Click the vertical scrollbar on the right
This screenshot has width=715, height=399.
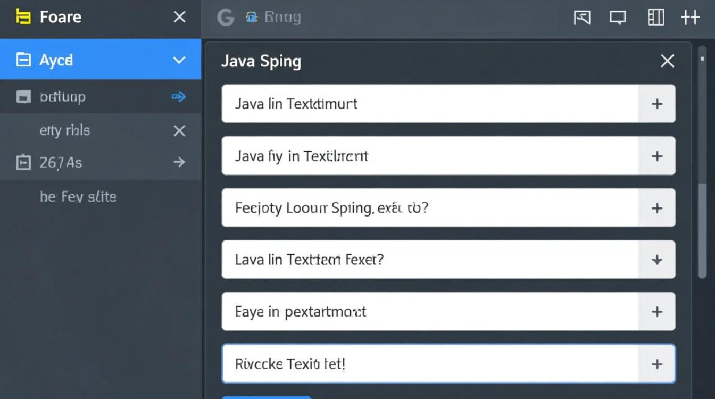pos(702,229)
